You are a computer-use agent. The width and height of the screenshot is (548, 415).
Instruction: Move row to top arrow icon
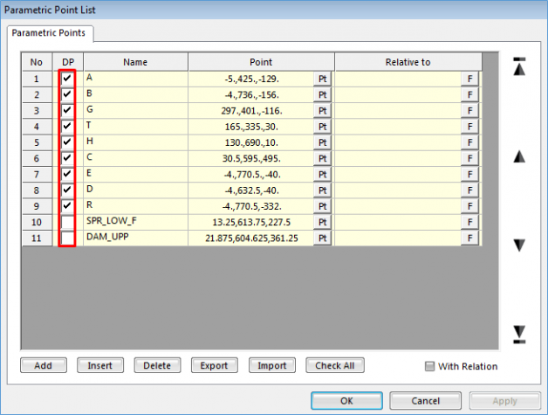point(519,66)
